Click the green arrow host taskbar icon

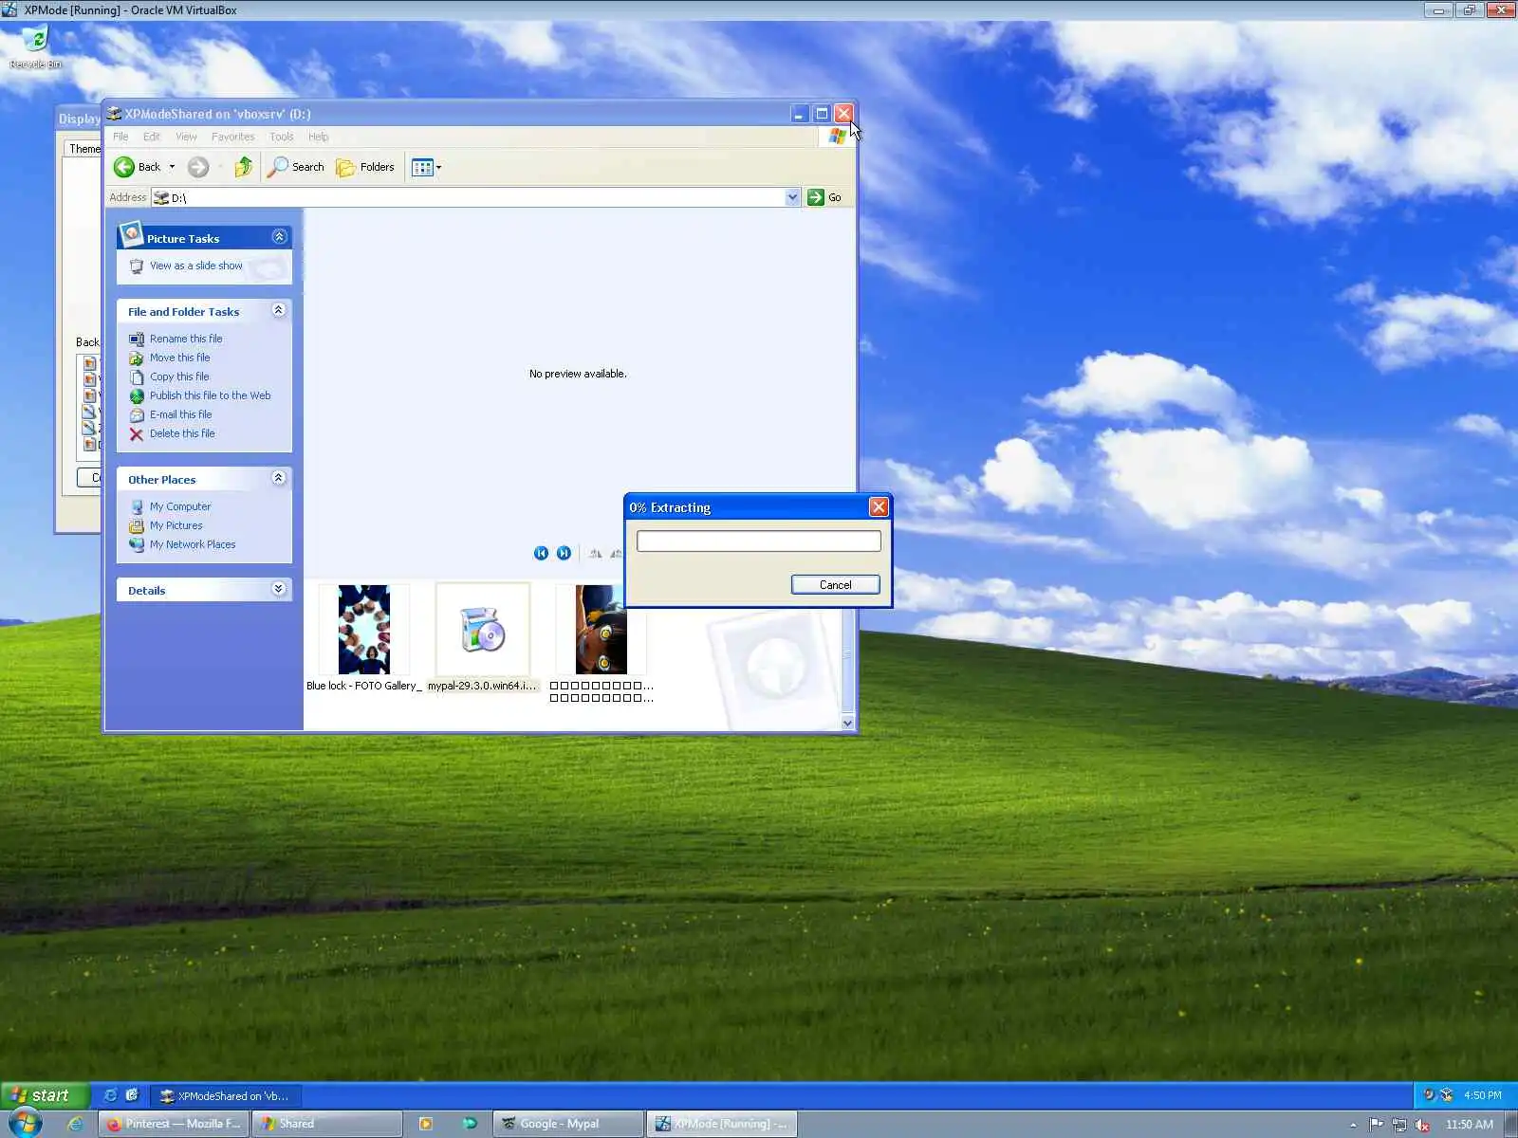click(470, 1124)
